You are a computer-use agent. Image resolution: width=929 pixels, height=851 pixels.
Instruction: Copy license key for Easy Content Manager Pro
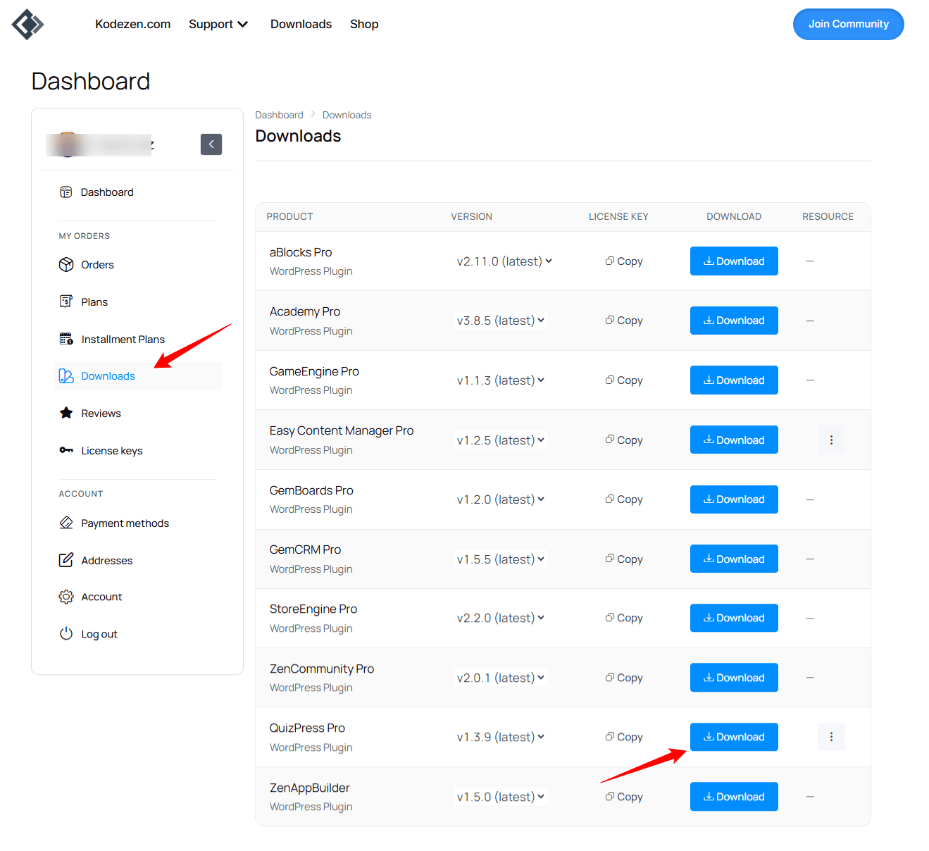pos(624,440)
